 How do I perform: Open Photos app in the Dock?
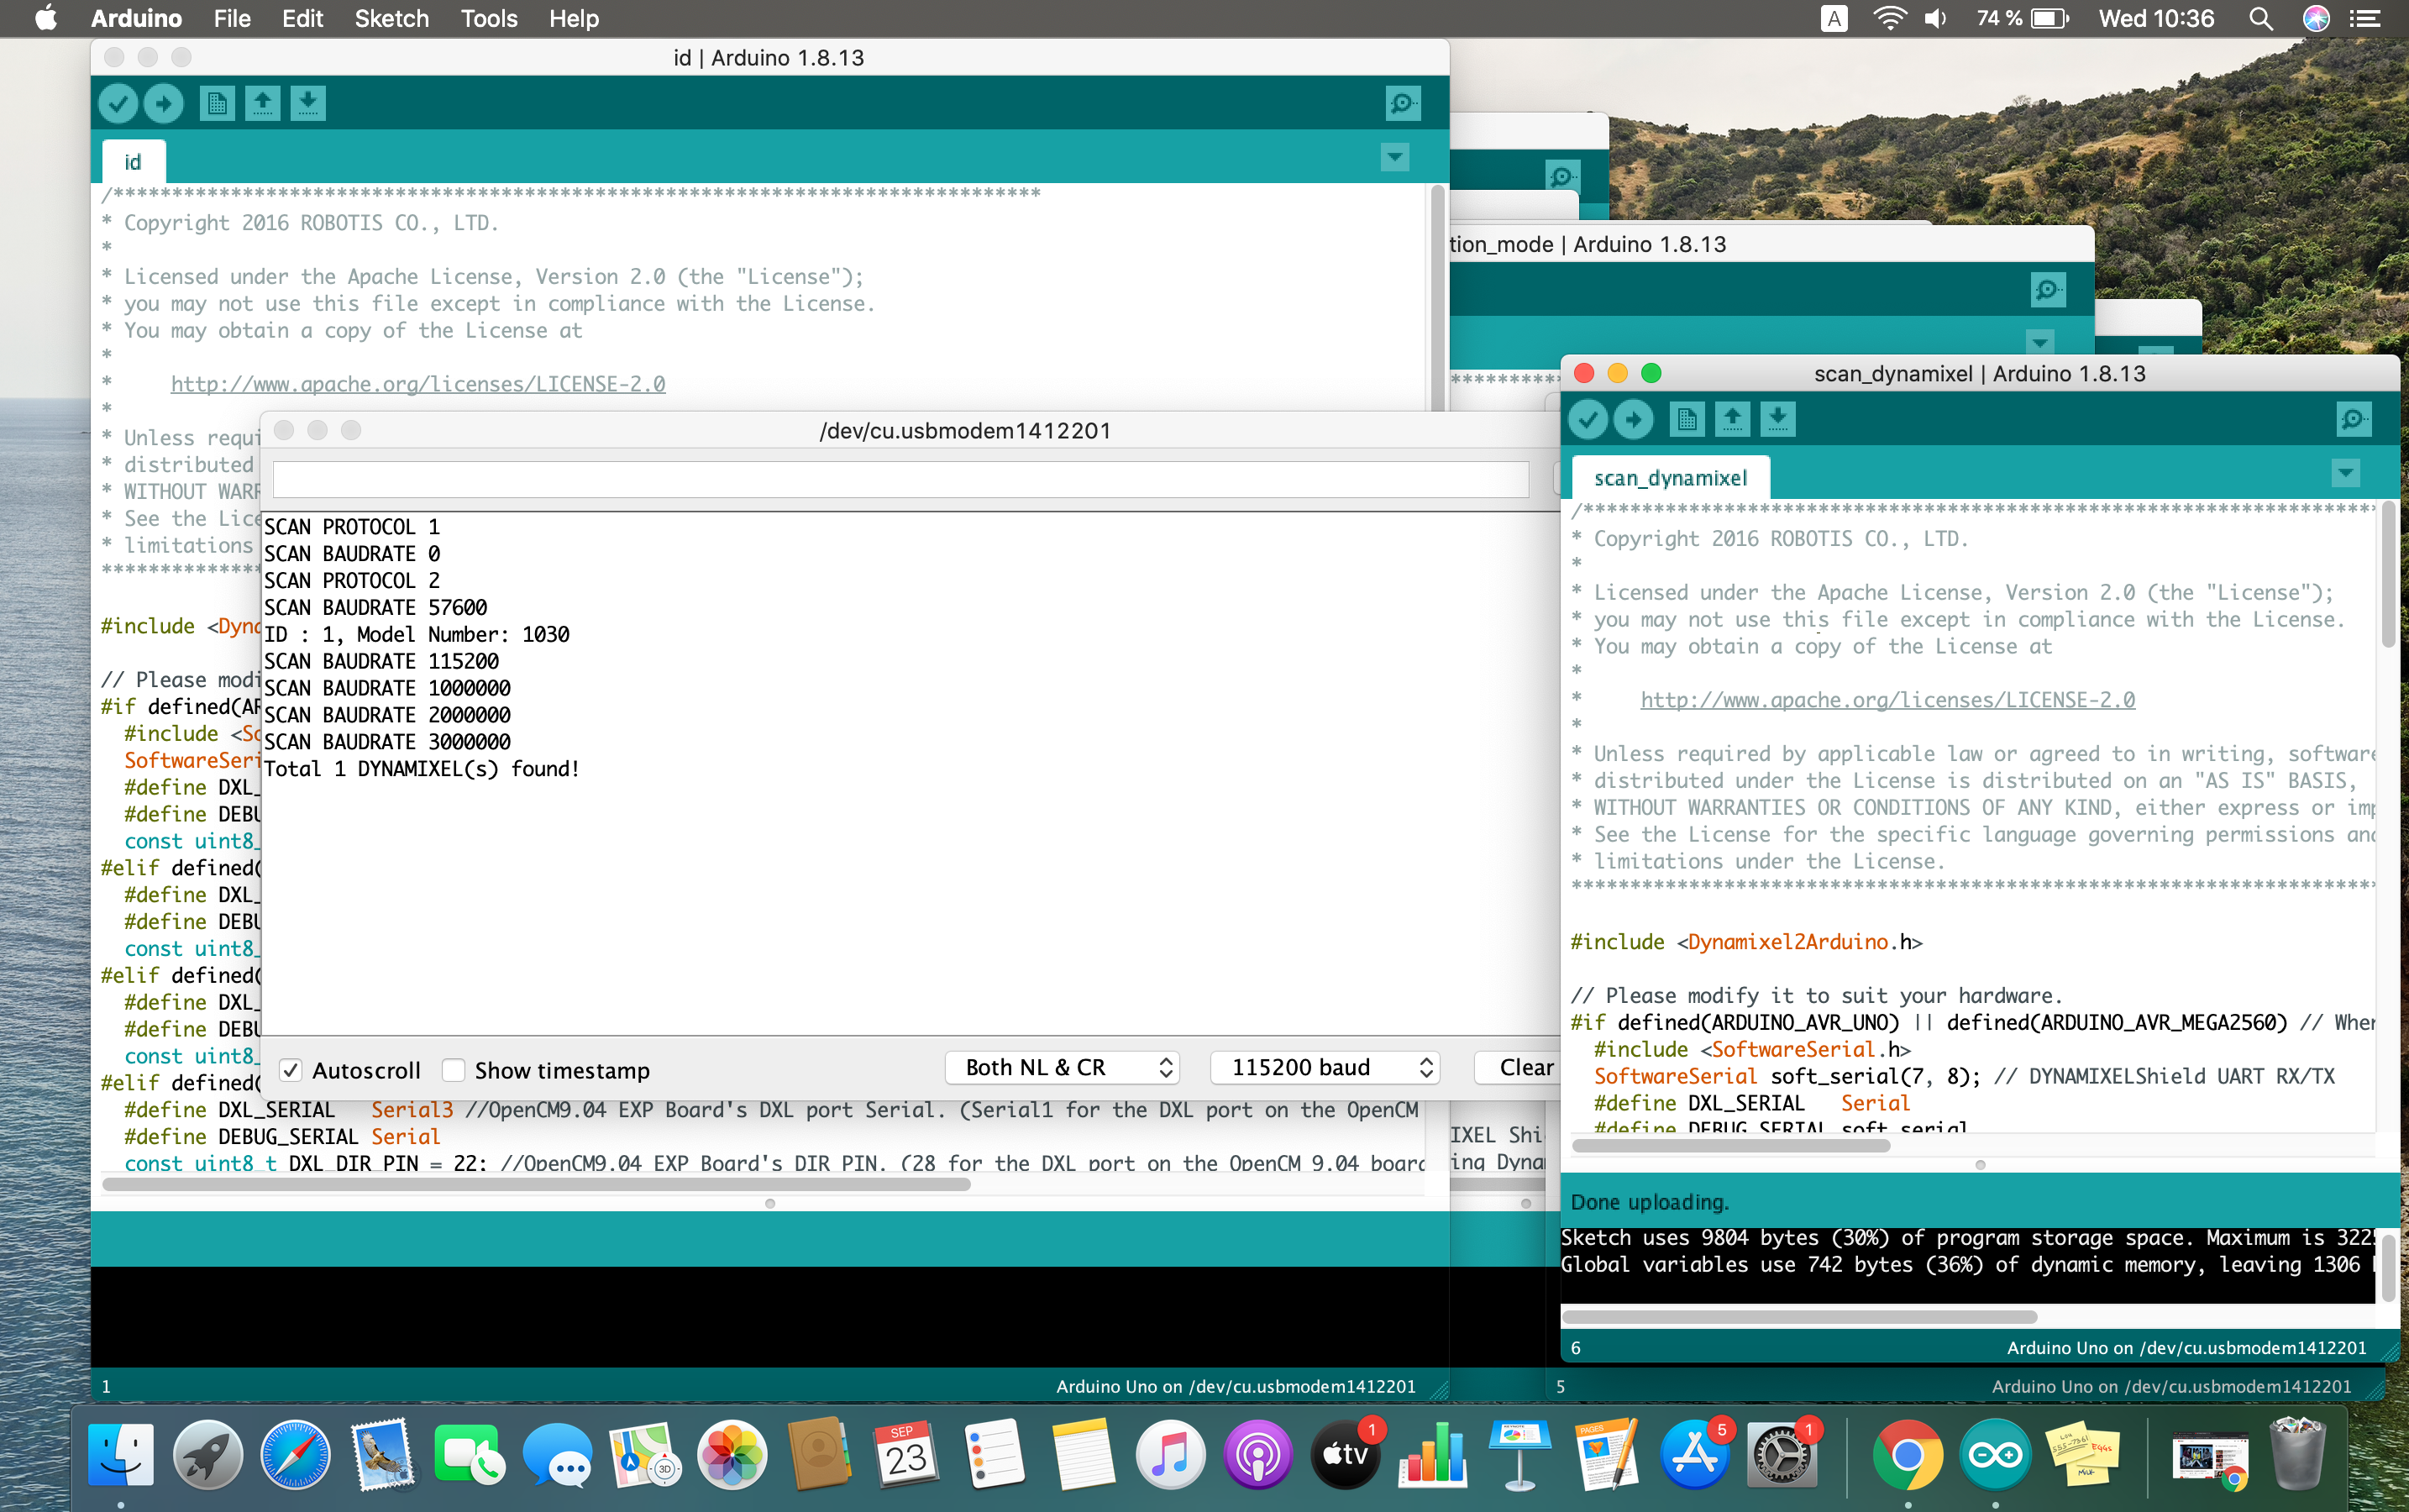732,1455
